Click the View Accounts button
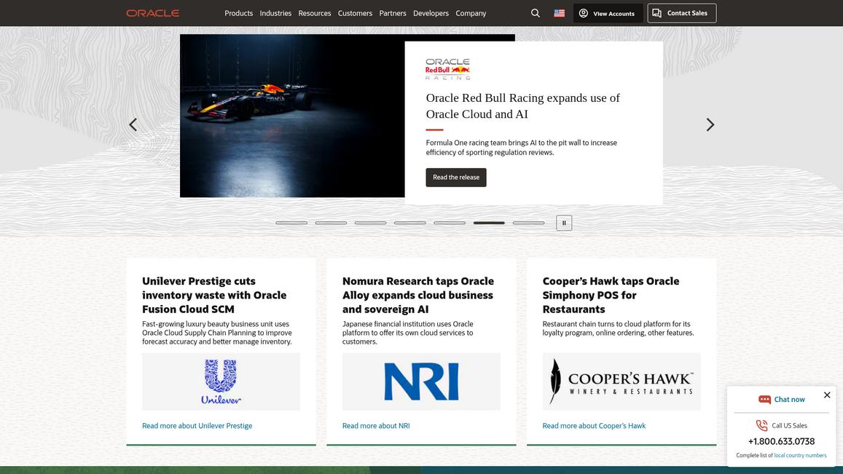 click(x=608, y=13)
